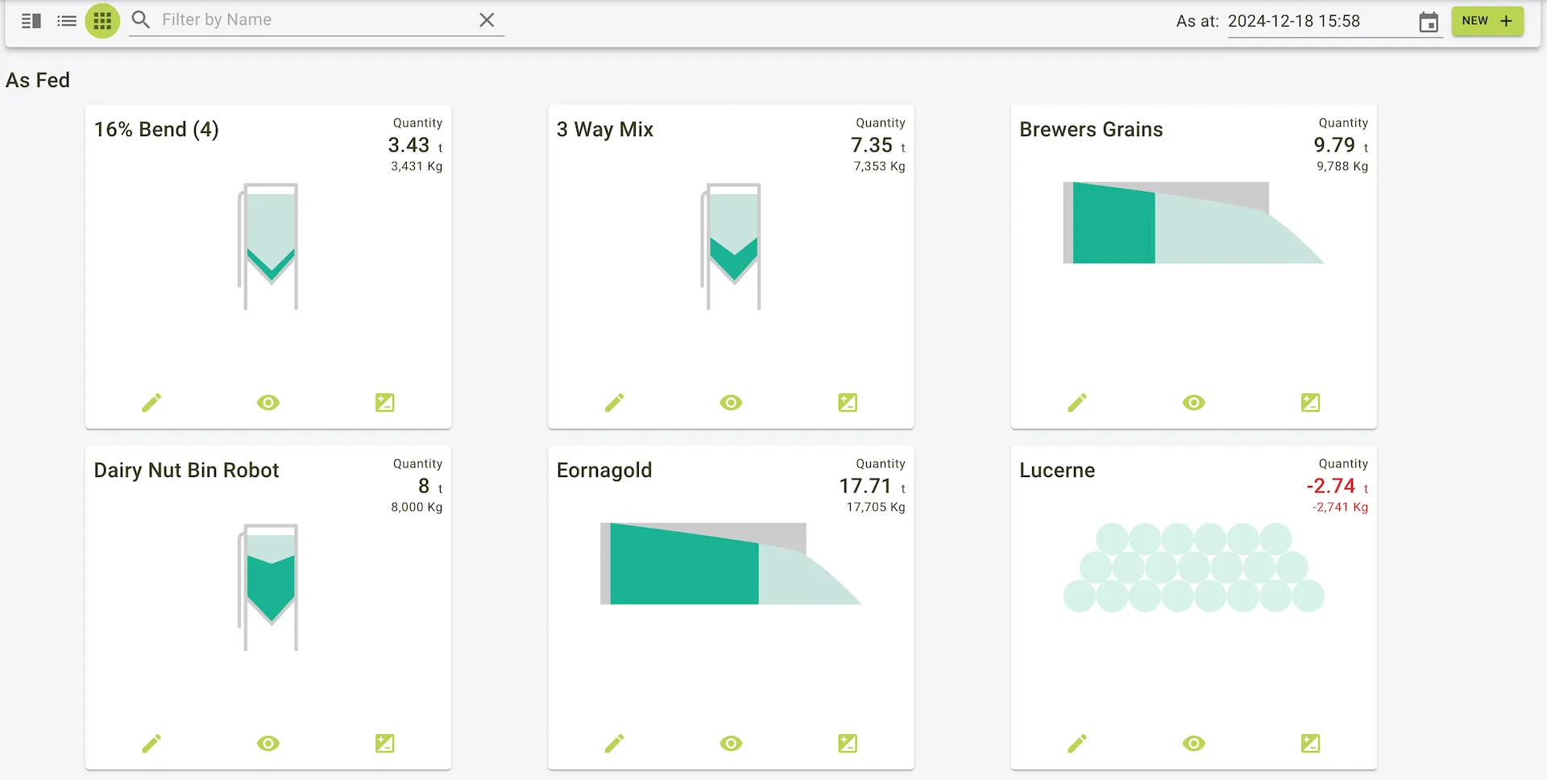Edit the Brewers Grains card
This screenshot has height=780, width=1547.
[1077, 403]
